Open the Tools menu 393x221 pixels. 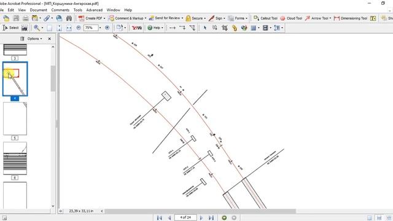78,10
